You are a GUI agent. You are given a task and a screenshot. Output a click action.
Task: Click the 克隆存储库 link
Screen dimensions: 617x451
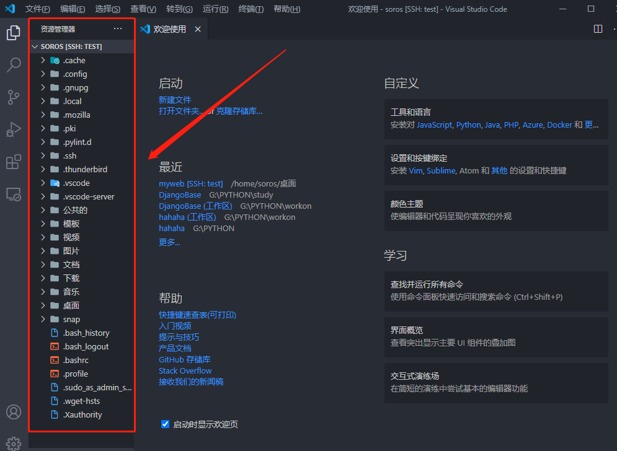[239, 112]
